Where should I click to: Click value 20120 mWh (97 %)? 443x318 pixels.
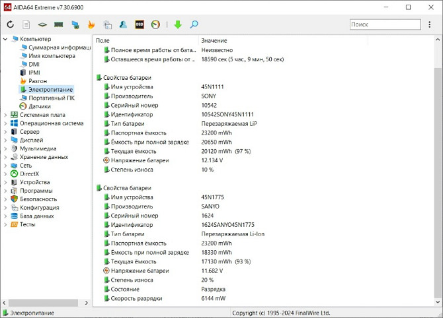[225, 151]
